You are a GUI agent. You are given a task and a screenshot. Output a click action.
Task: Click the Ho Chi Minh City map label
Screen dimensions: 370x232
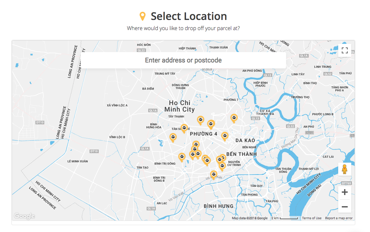(x=179, y=106)
